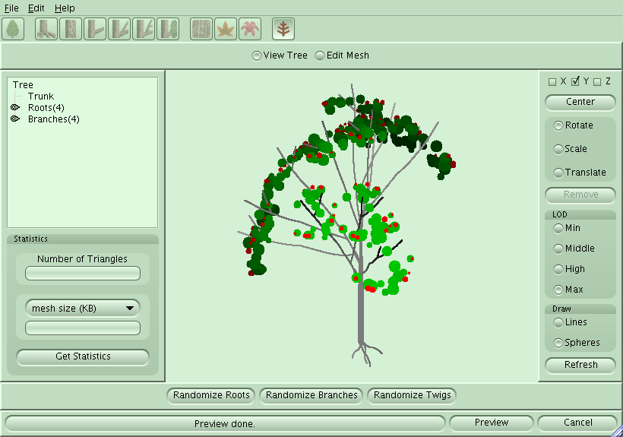Screen dimensions: 623x437
Task: Open the mesh size (KB) dropdown
Action: pos(83,309)
